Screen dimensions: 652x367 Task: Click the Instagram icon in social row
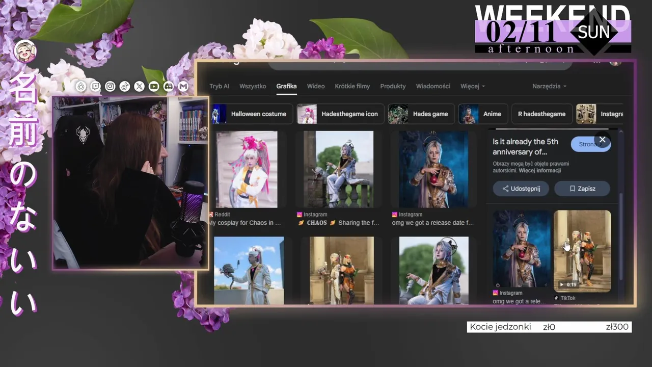[110, 87]
